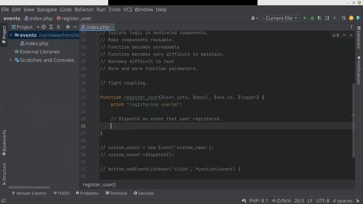Image resolution: width=363 pixels, height=204 pixels.
Task: Open the editor tabs more options menu
Action: point(351,27)
